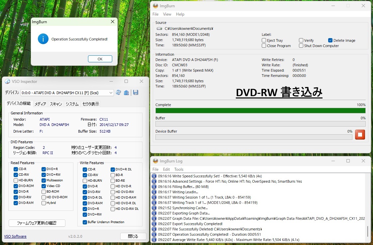The image size is (373, 245).
Task: Toggle DVD+R DL under Write Features
Action: (113, 169)
